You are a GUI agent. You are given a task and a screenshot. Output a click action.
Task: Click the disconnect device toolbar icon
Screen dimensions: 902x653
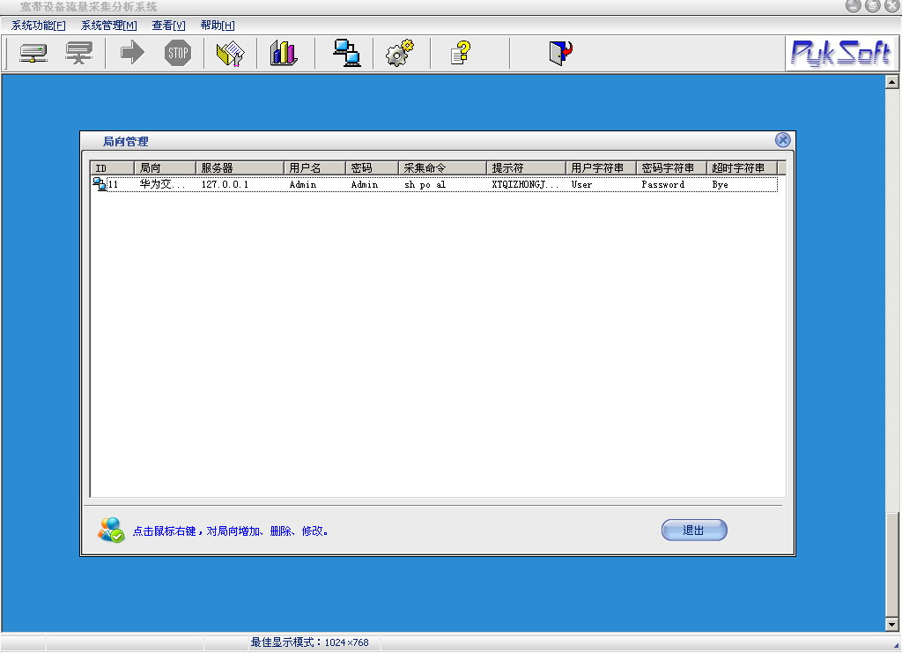click(x=79, y=54)
